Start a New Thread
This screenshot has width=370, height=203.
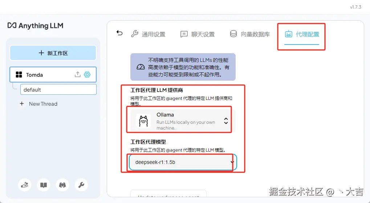(43, 104)
